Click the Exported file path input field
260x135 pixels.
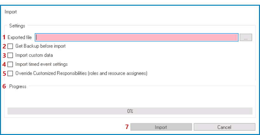137,37
